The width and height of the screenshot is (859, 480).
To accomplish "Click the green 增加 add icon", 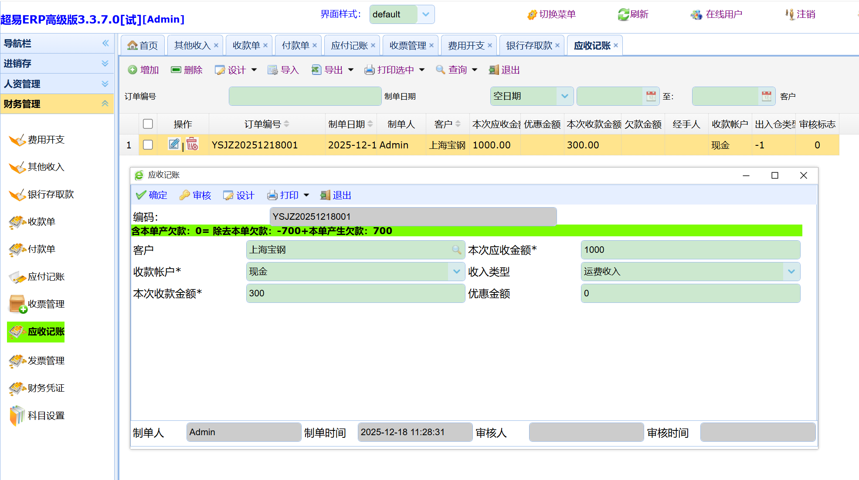I will (132, 70).
